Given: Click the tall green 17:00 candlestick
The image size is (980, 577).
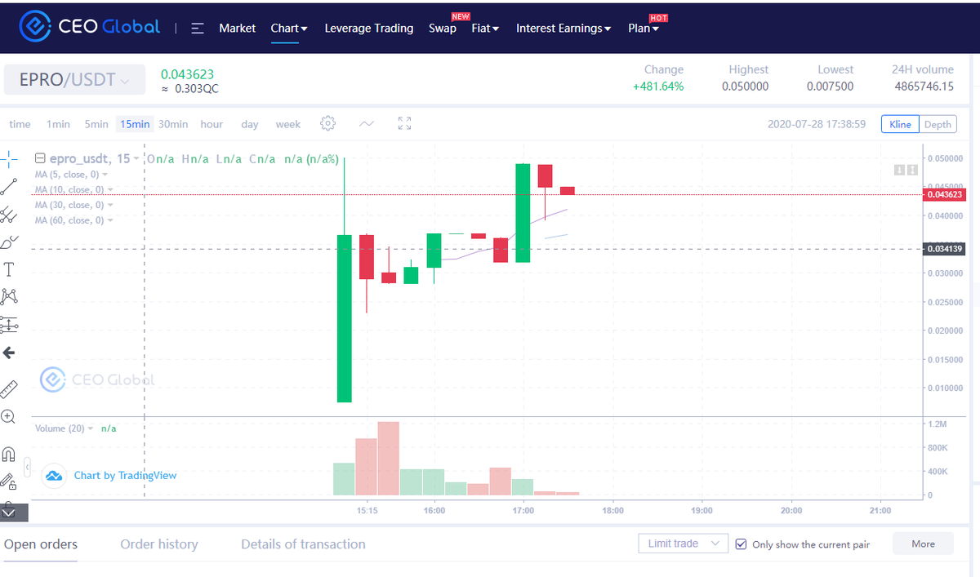Looking at the screenshot, I should 523,213.
